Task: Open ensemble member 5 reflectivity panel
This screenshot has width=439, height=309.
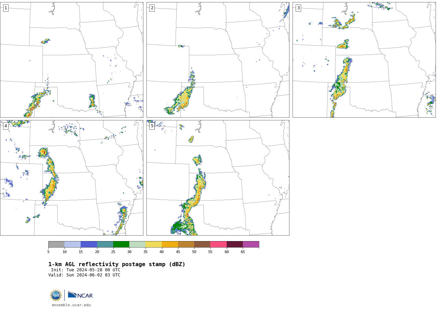Action: (218, 178)
